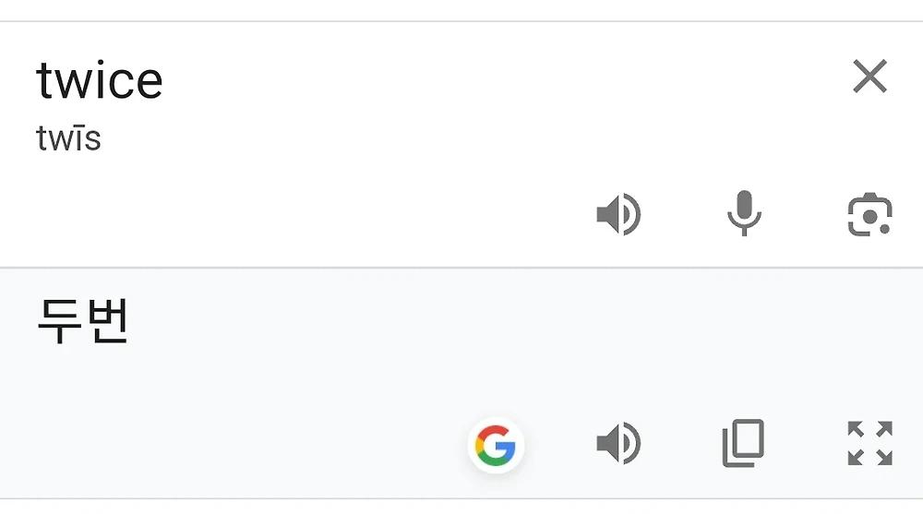Tap the mic icon next to the camera
The height and width of the screenshot is (514, 923).
(745, 213)
